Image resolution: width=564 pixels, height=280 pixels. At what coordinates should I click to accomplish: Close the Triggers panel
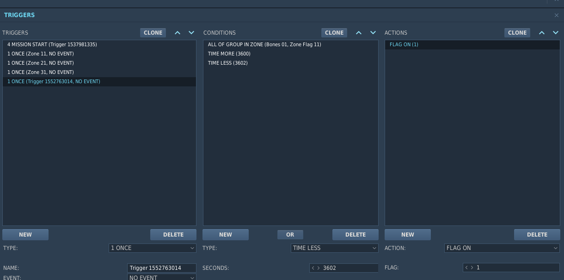557,15
